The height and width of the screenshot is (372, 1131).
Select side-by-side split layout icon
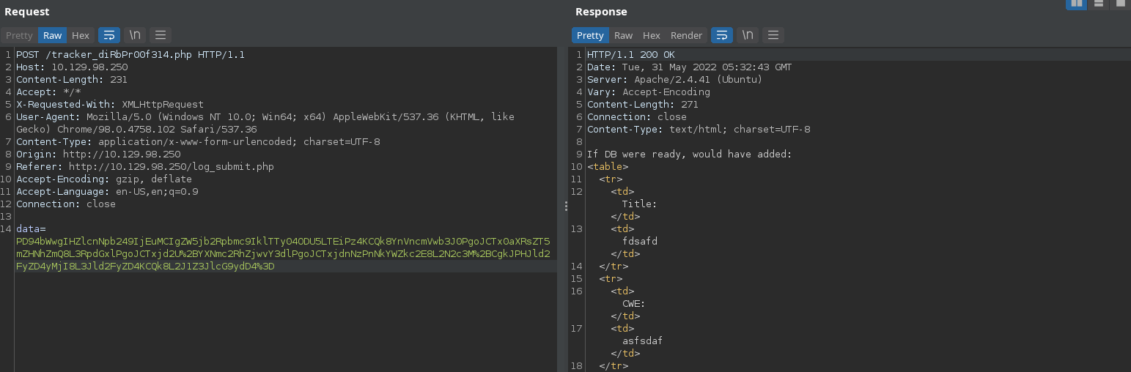tap(1077, 4)
